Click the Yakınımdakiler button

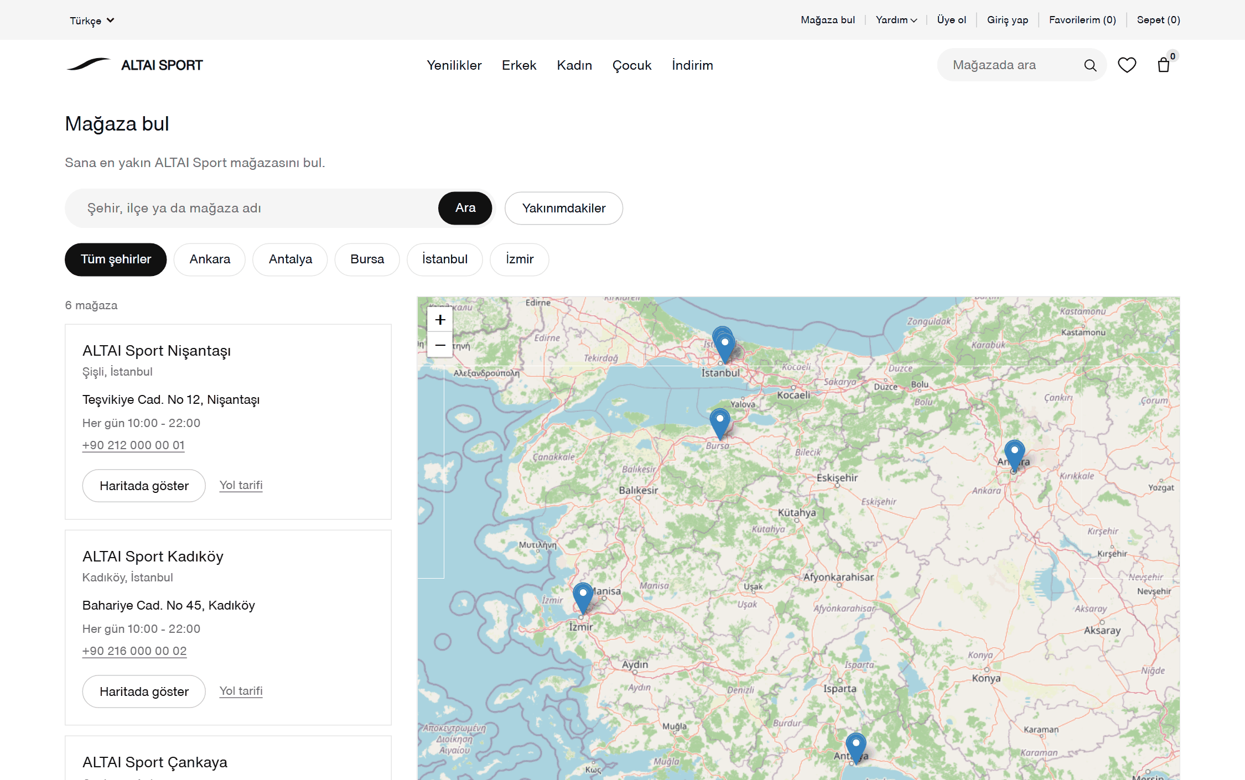coord(564,209)
